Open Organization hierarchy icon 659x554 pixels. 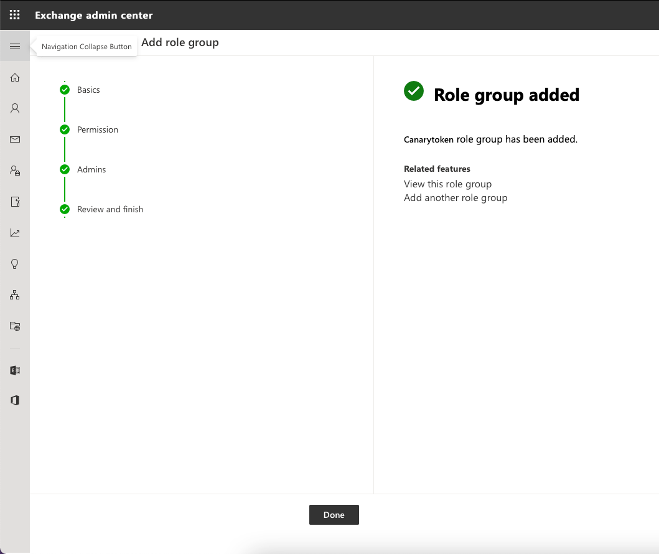point(15,294)
